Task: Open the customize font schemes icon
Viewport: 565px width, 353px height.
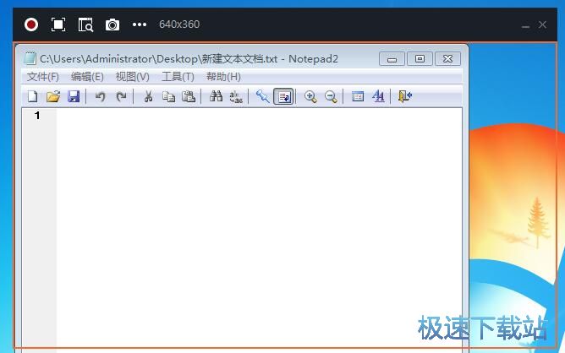Action: (378, 96)
